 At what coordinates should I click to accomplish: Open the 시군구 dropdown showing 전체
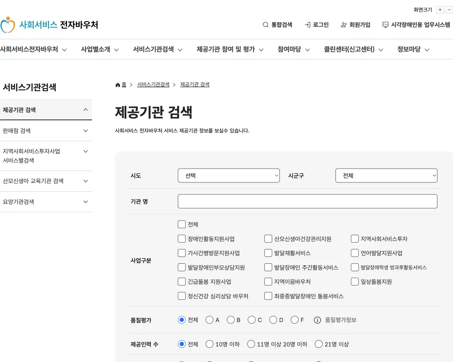(386, 175)
